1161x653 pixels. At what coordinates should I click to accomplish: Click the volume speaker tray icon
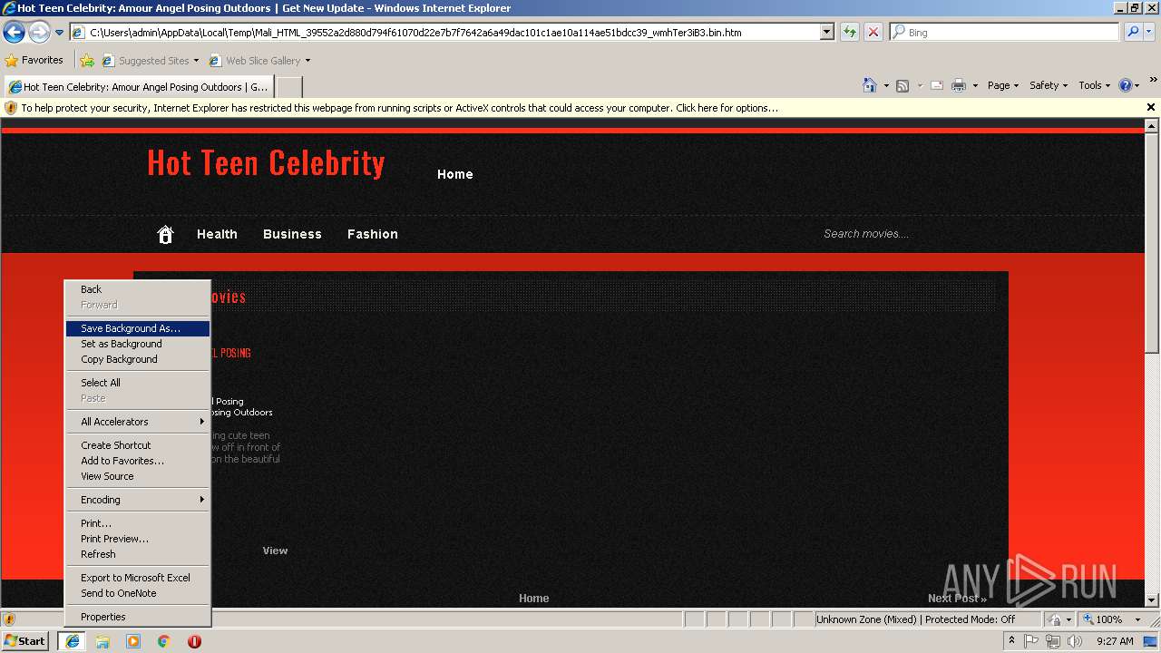click(x=1074, y=641)
